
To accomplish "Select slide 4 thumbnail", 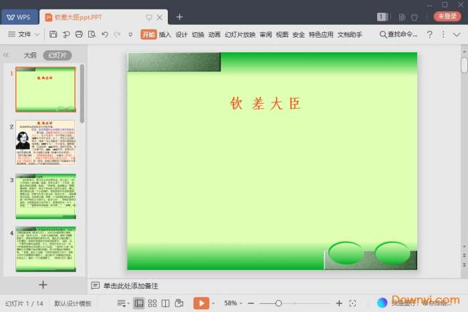I will (45, 249).
